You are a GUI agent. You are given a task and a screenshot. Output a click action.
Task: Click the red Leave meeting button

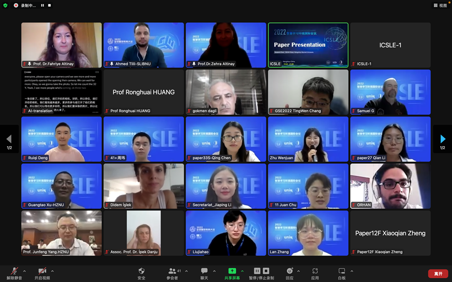pyautogui.click(x=438, y=274)
